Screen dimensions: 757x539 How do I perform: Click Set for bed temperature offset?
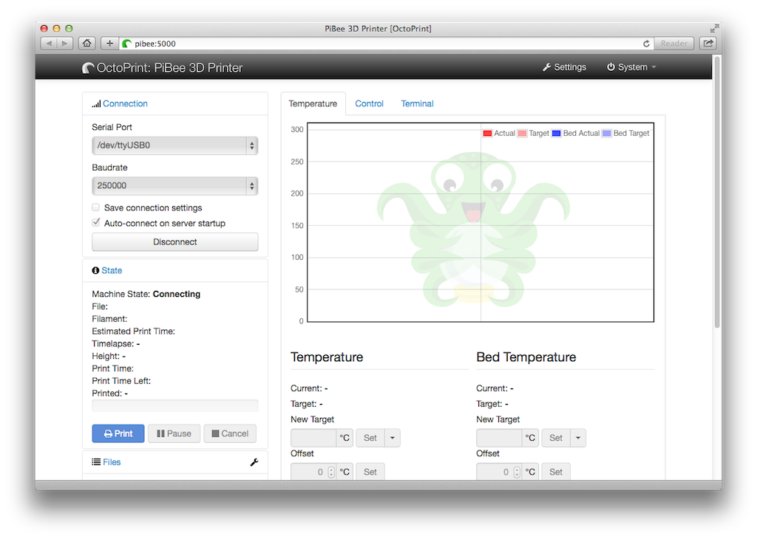tap(556, 472)
